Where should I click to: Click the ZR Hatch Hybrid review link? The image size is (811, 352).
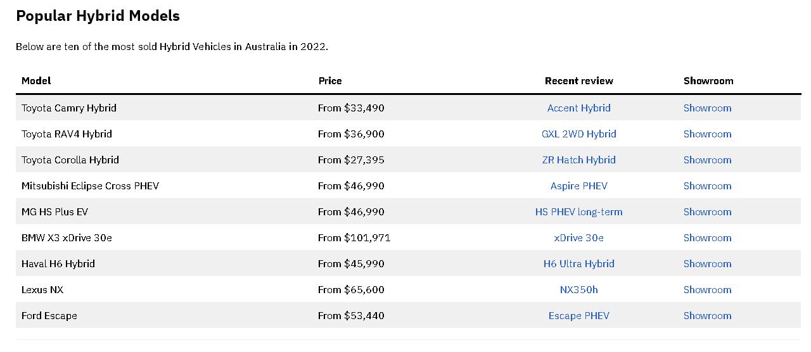tap(578, 160)
